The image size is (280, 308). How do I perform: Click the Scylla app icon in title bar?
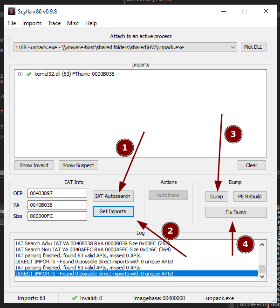[12, 11]
